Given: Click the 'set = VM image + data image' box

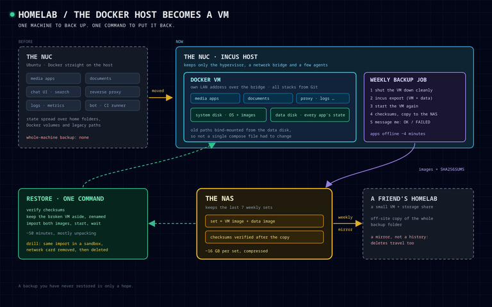Looking at the screenshot, I should click(264, 221).
